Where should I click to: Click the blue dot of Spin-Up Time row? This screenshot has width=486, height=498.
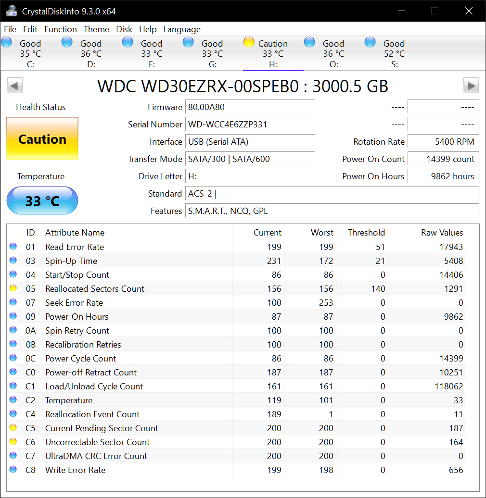[x=13, y=260]
